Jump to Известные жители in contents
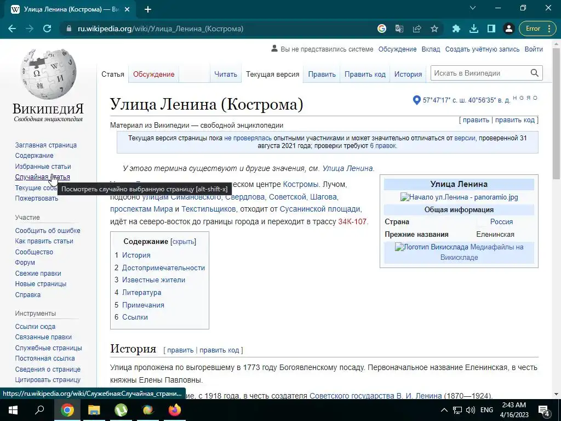 click(154, 280)
